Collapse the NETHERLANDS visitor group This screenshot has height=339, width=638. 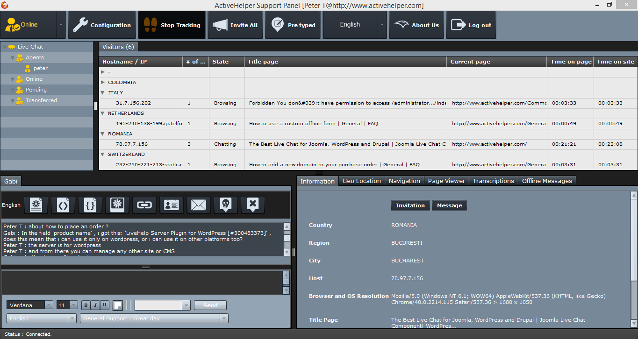[x=103, y=113]
